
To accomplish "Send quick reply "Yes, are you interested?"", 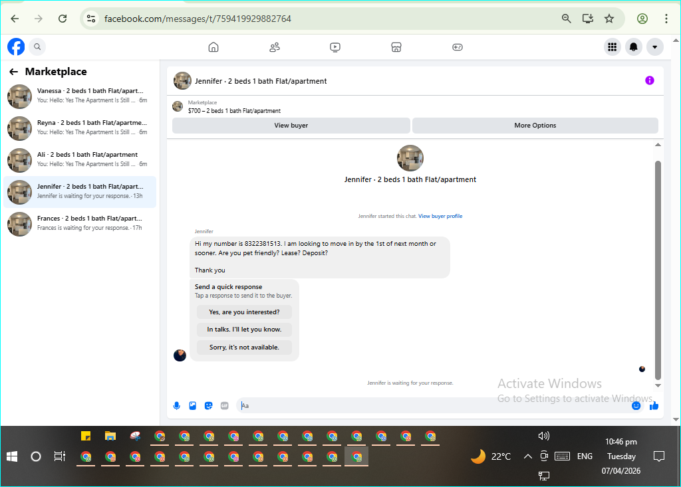I will [x=244, y=312].
